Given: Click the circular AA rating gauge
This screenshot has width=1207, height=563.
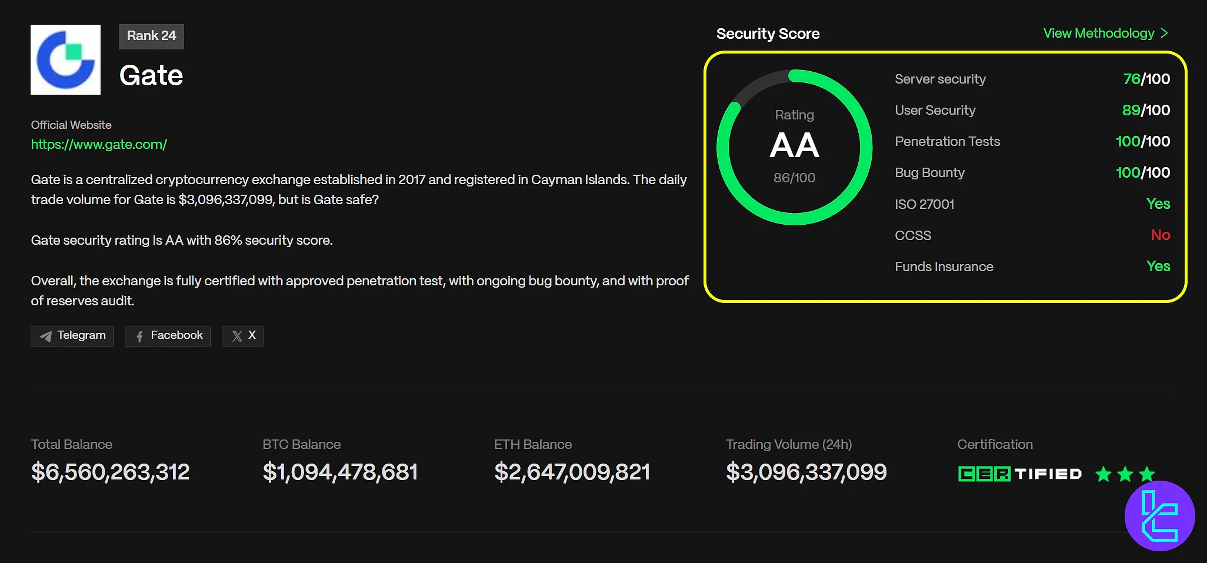Looking at the screenshot, I should tap(794, 147).
